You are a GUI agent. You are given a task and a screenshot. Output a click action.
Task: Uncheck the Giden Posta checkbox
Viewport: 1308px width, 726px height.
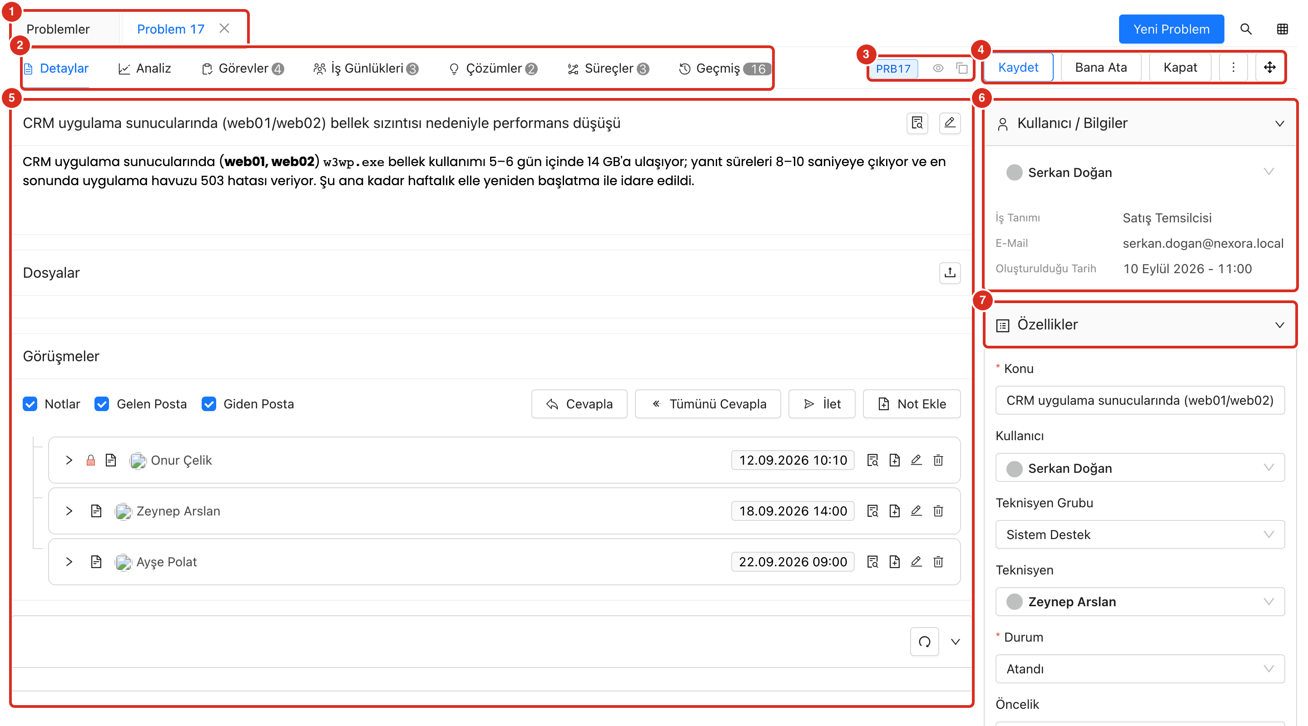pos(209,404)
